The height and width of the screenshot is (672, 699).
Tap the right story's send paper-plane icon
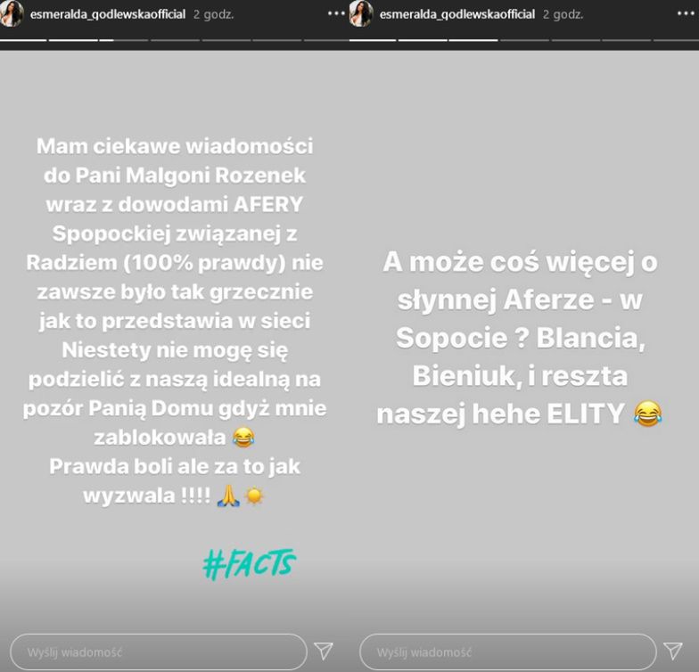point(672,651)
